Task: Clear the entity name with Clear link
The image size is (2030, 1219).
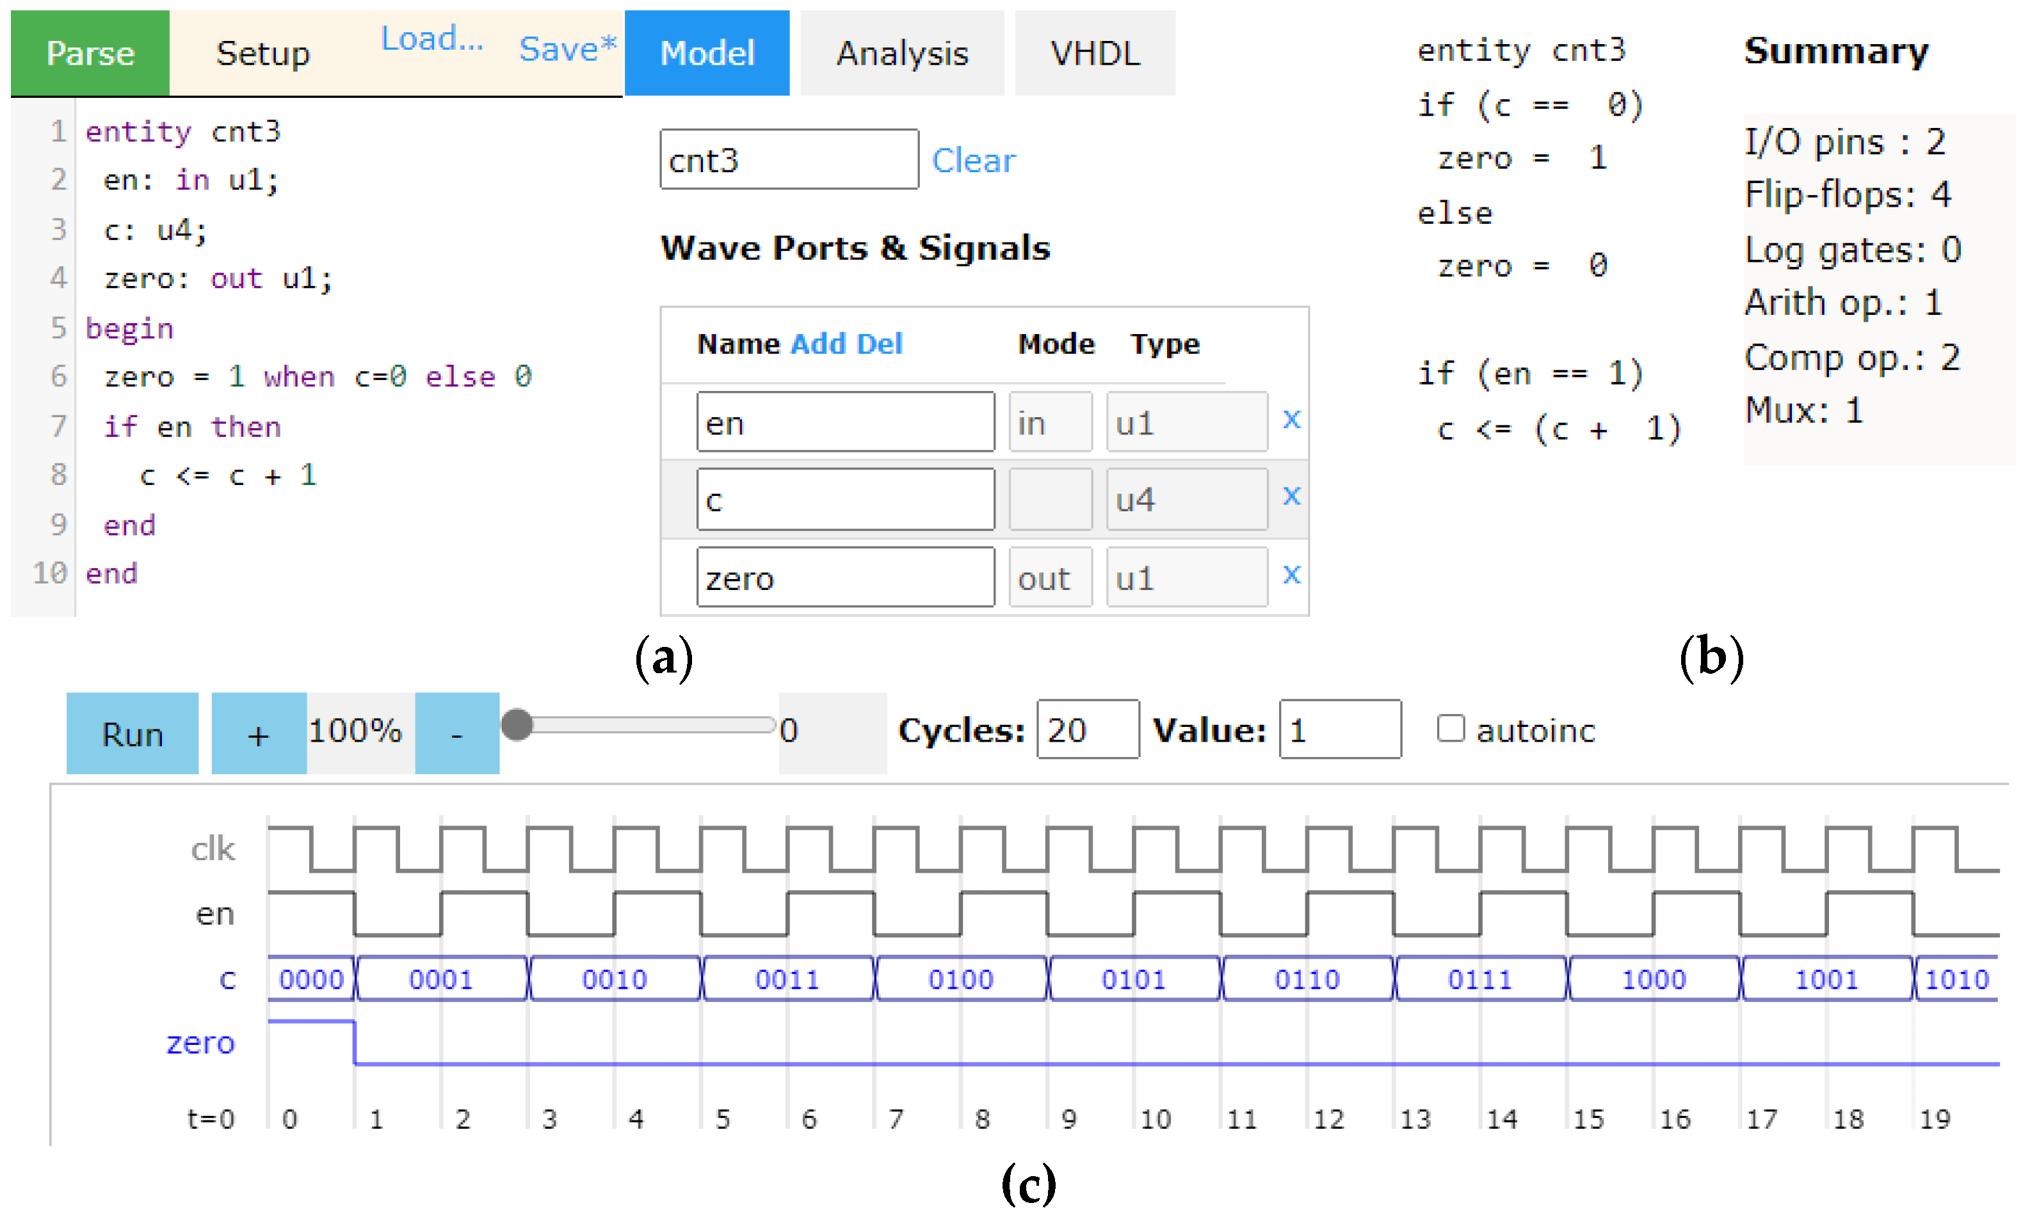Action: click(972, 160)
